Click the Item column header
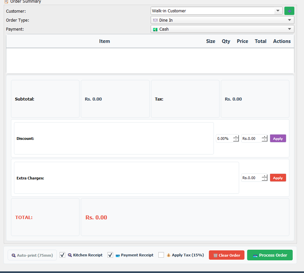 [x=104, y=41]
